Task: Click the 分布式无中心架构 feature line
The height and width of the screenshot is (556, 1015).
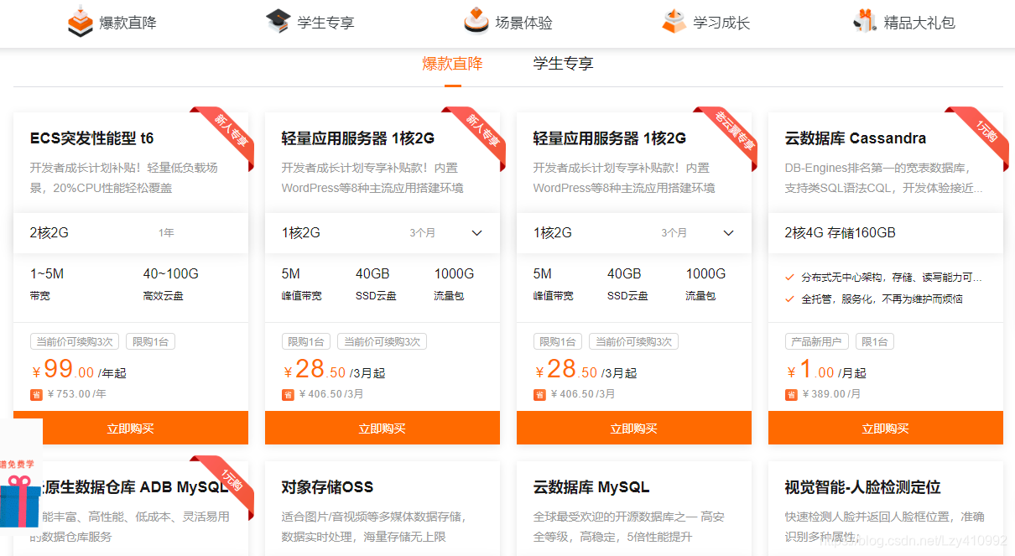Action: pos(883,277)
